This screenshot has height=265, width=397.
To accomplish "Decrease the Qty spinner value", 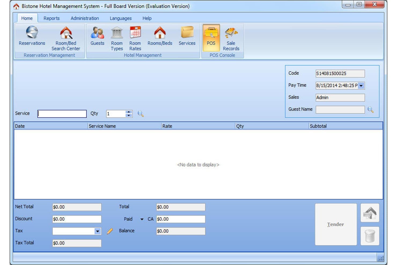I will coord(129,115).
